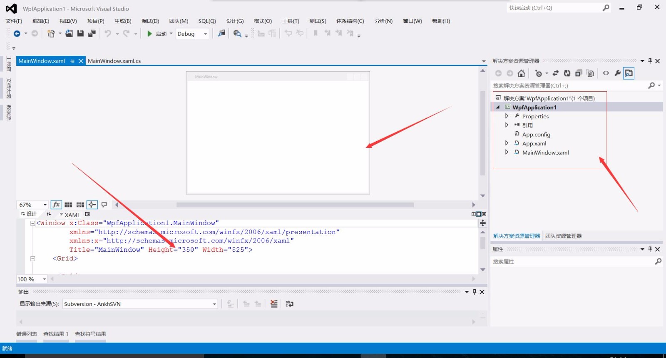The image size is (666, 358).
Task: Open the Debug configuration dropdown
Action: [x=205, y=34]
